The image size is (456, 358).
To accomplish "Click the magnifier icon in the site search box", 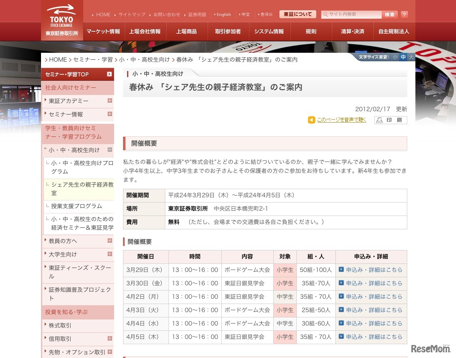I will (325, 14).
